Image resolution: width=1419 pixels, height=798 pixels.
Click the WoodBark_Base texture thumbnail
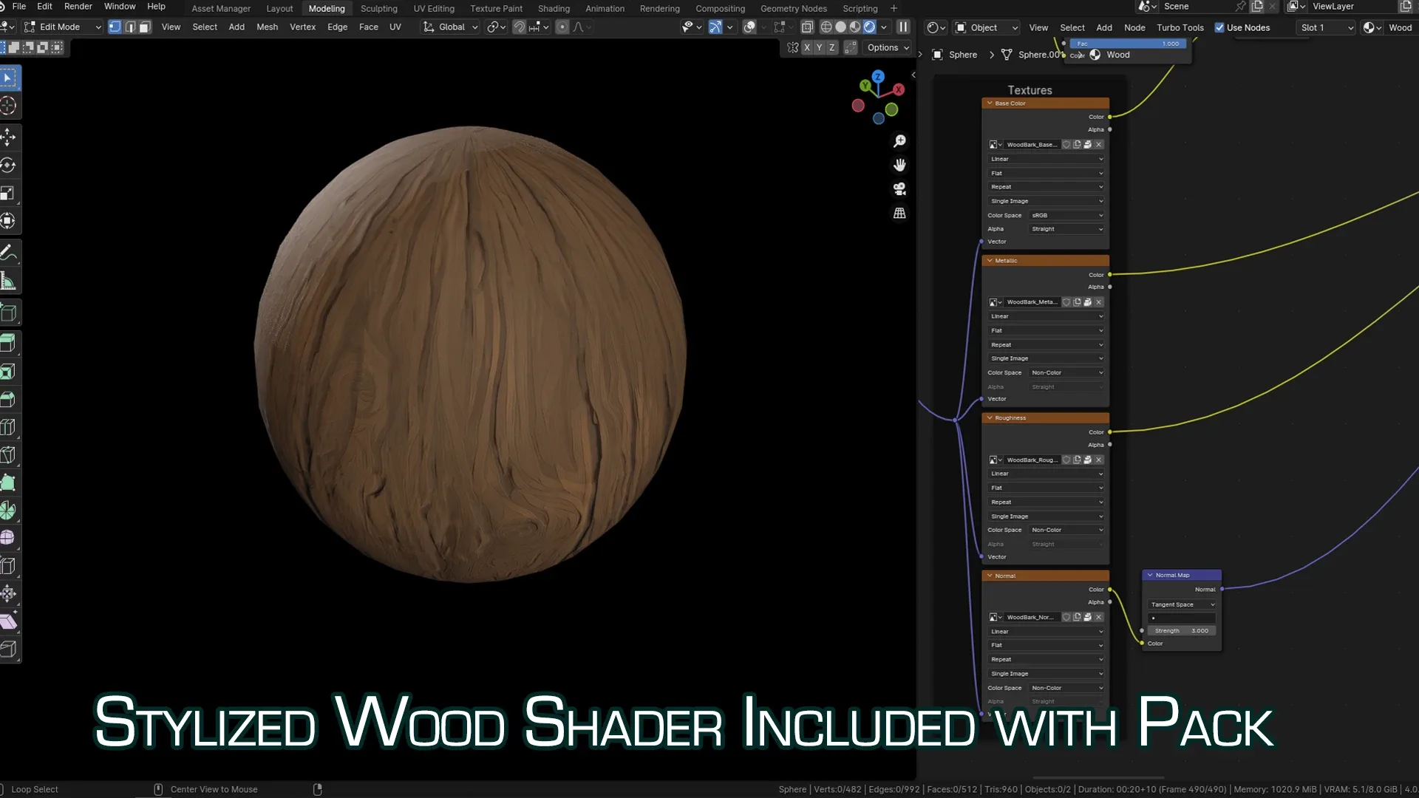993,144
